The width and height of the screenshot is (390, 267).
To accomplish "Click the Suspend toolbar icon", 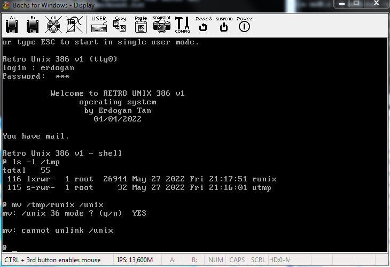I will (224, 25).
